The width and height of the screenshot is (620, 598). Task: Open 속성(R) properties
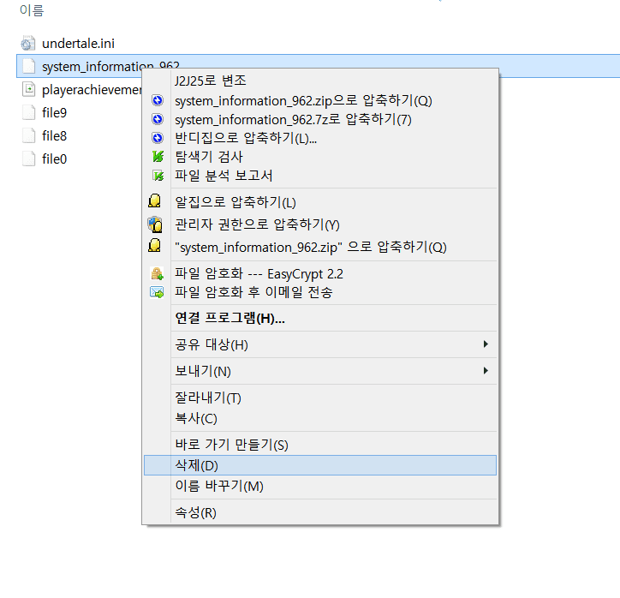pyautogui.click(x=195, y=512)
